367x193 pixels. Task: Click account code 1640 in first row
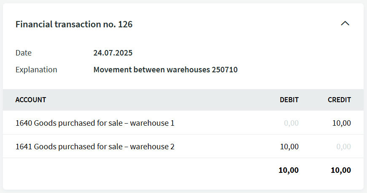24,123
